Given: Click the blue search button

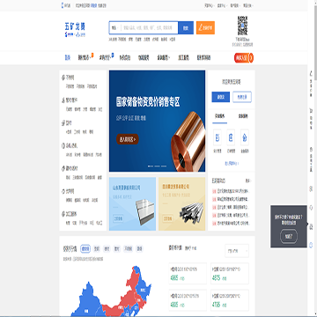Looking at the screenshot, I should click(186, 28).
